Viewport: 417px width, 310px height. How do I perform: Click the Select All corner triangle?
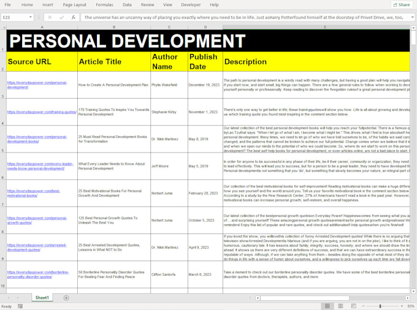click(x=4, y=27)
